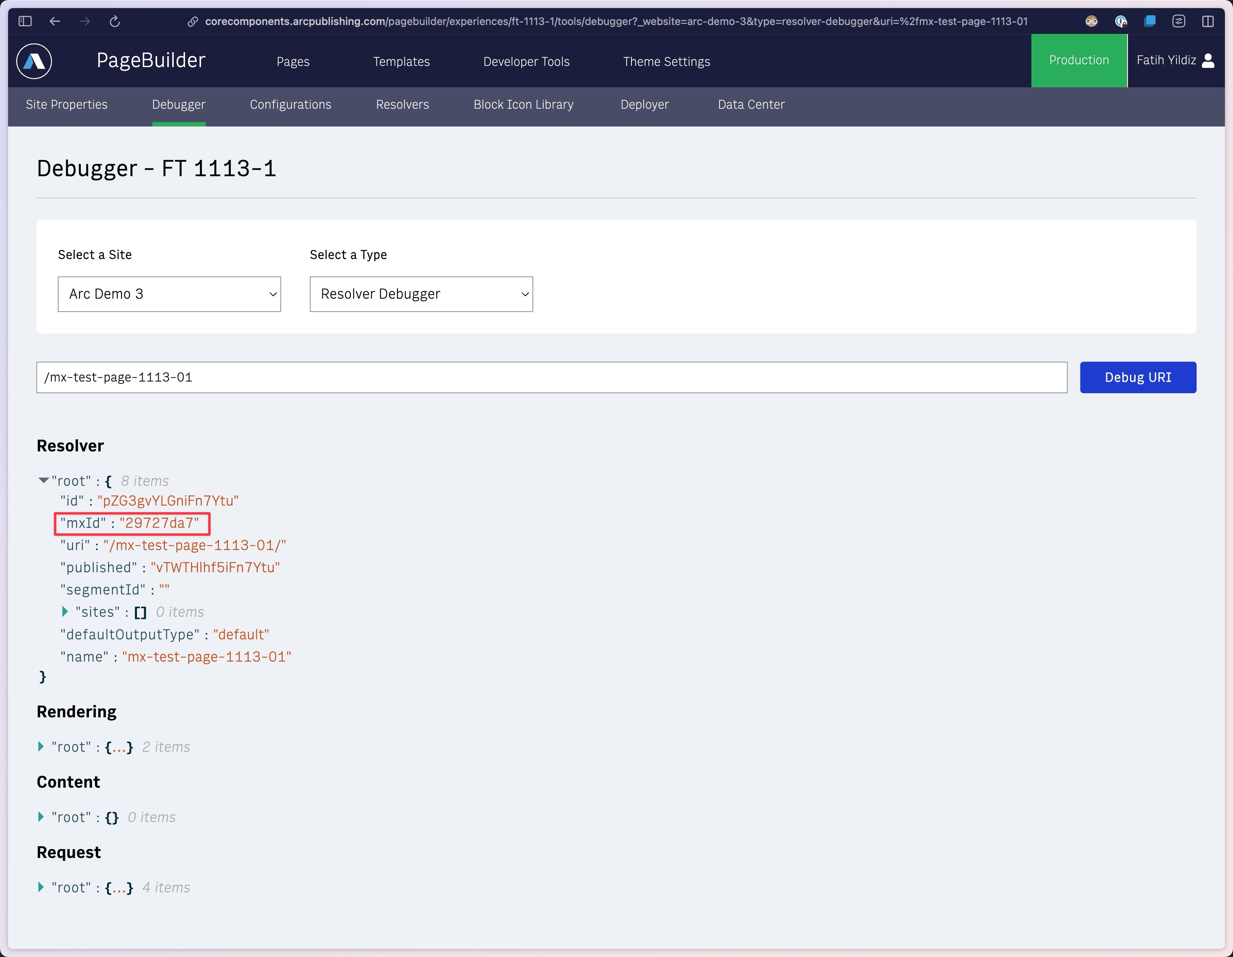Click the Site Properties tab
The height and width of the screenshot is (957, 1233).
(x=66, y=105)
